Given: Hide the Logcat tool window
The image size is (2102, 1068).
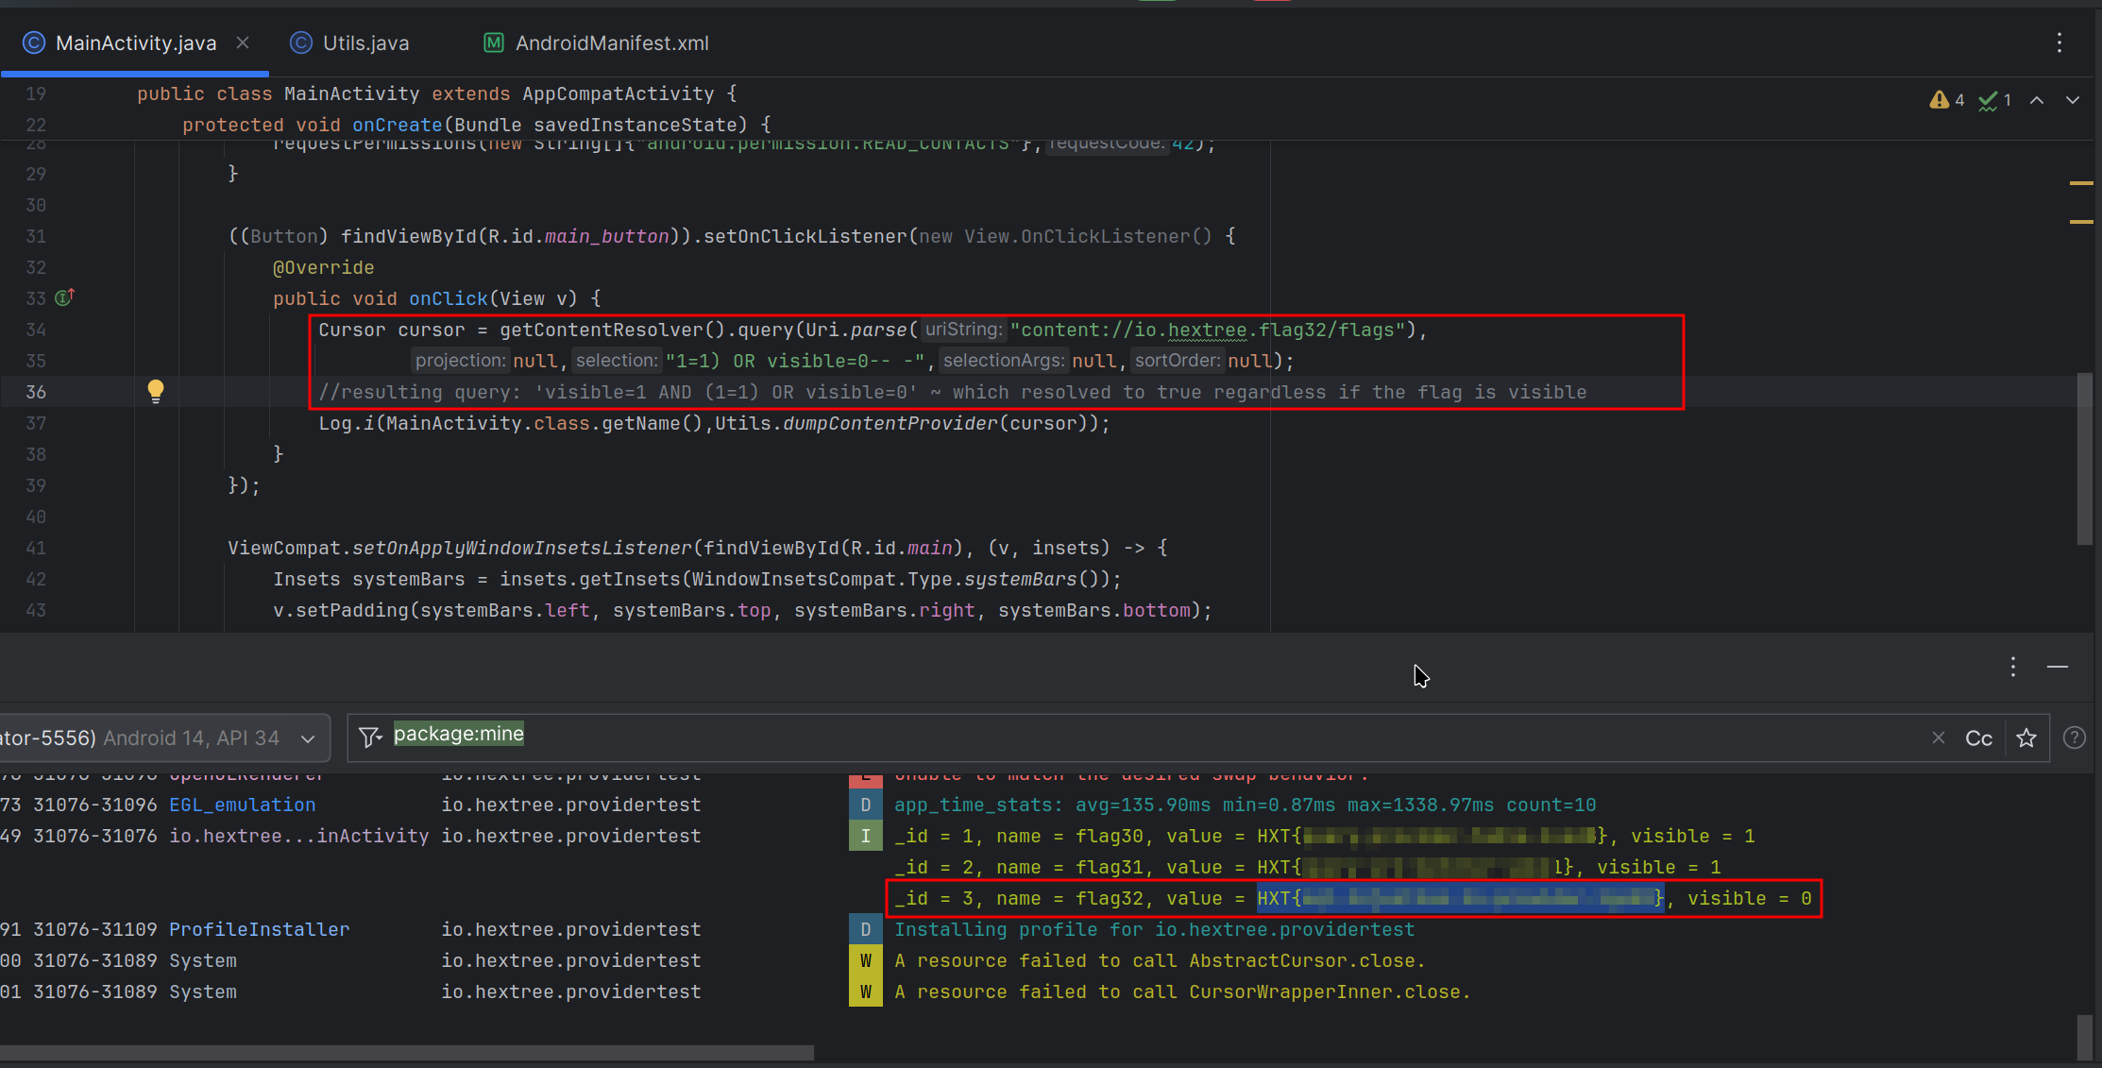Looking at the screenshot, I should [2058, 668].
